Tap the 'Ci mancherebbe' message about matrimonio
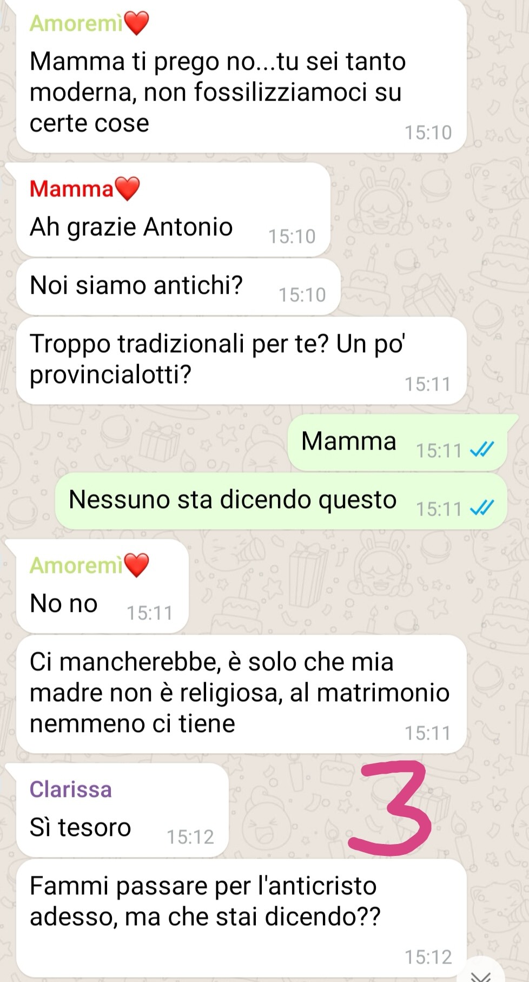 241,694
